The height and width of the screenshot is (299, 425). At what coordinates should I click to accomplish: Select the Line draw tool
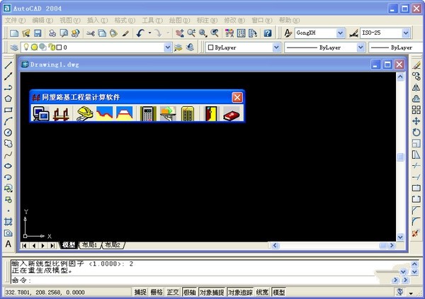(8, 65)
